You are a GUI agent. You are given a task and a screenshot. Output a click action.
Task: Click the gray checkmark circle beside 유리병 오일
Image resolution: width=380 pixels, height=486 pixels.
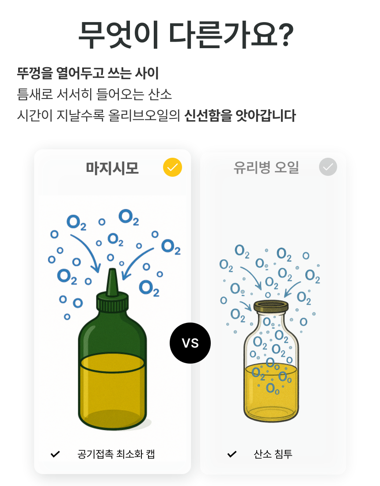pyautogui.click(x=328, y=167)
